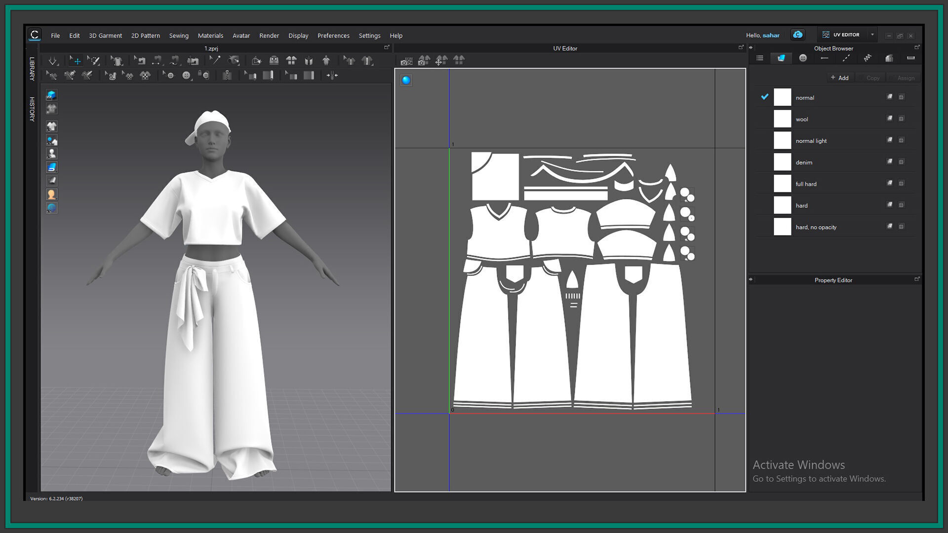Toggle the blue fabric surface display option
The width and height of the screenshot is (948, 533).
pos(52,167)
